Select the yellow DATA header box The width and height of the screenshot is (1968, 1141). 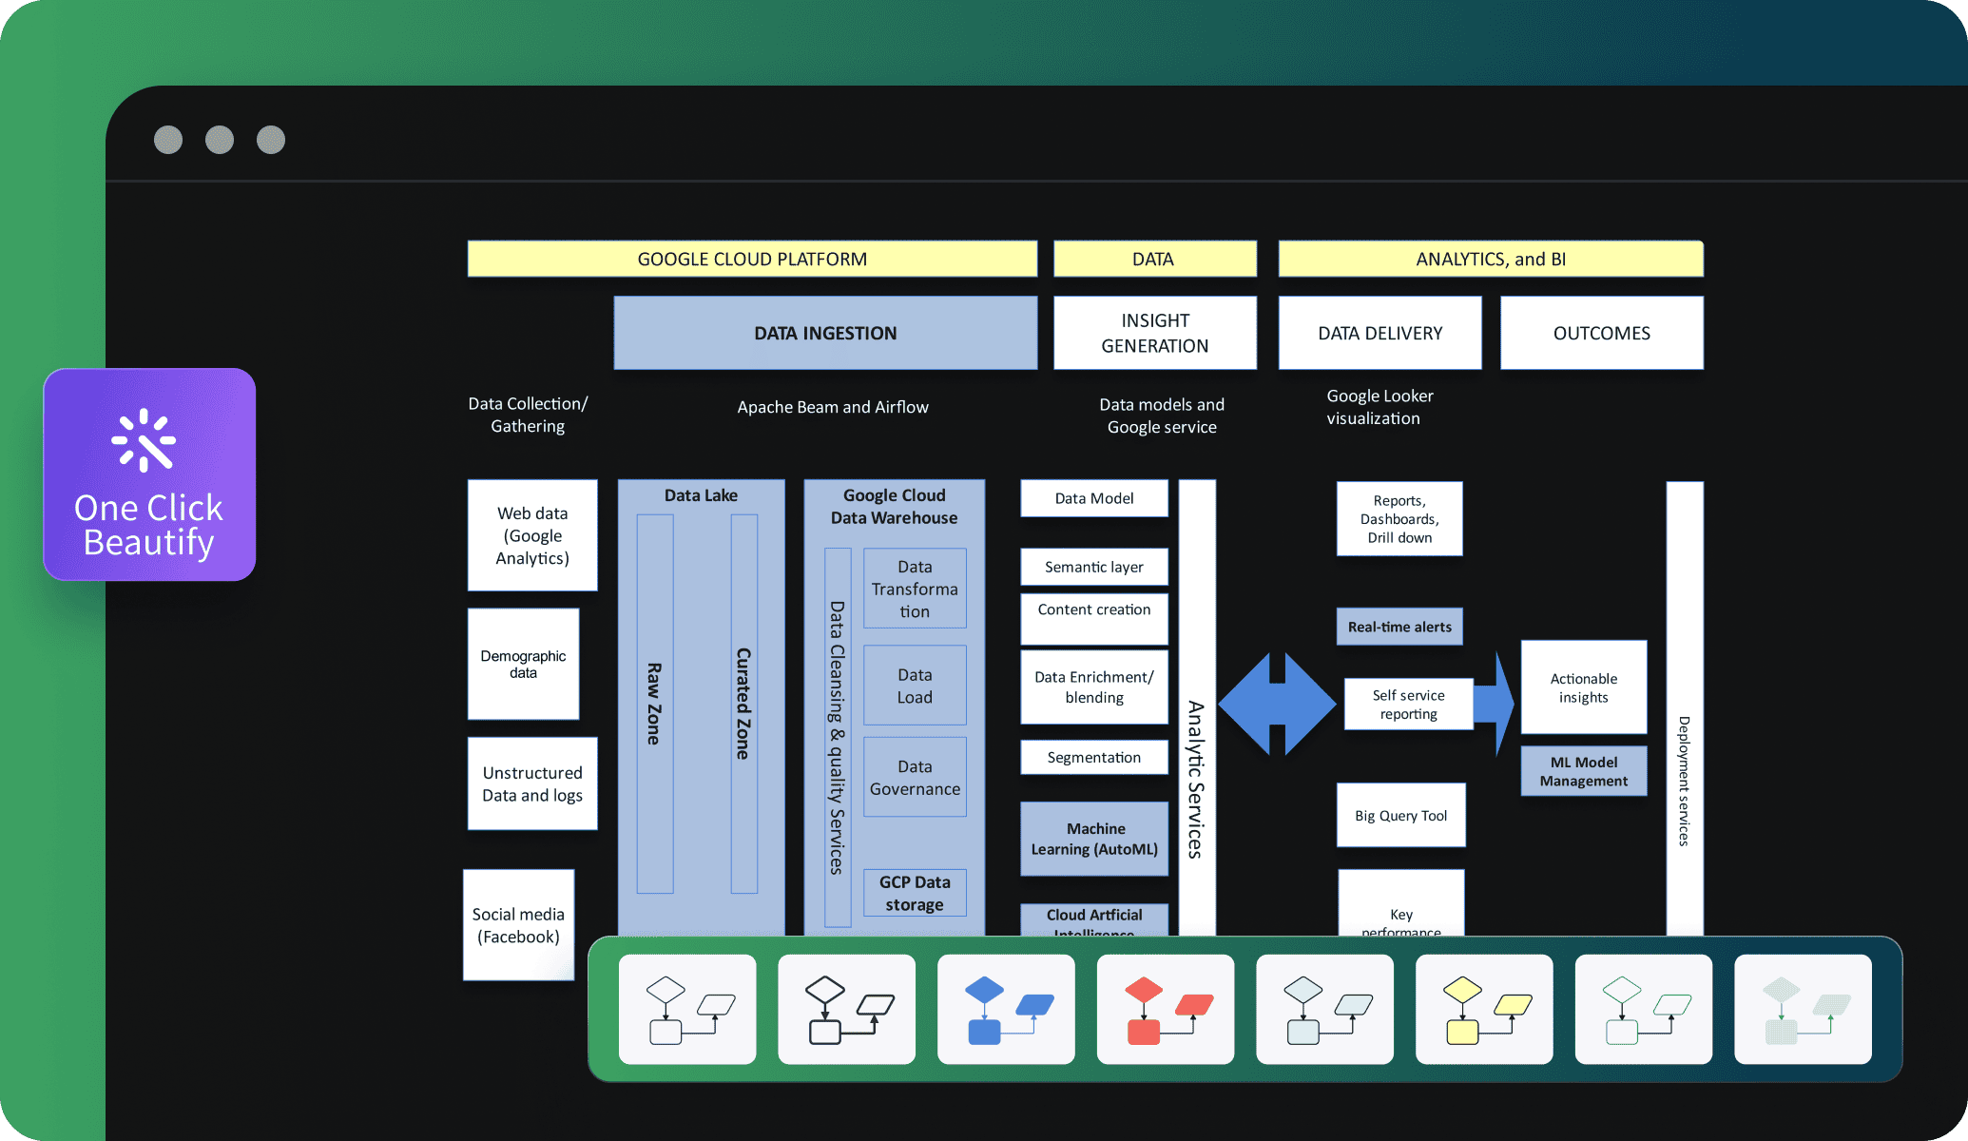[1154, 259]
